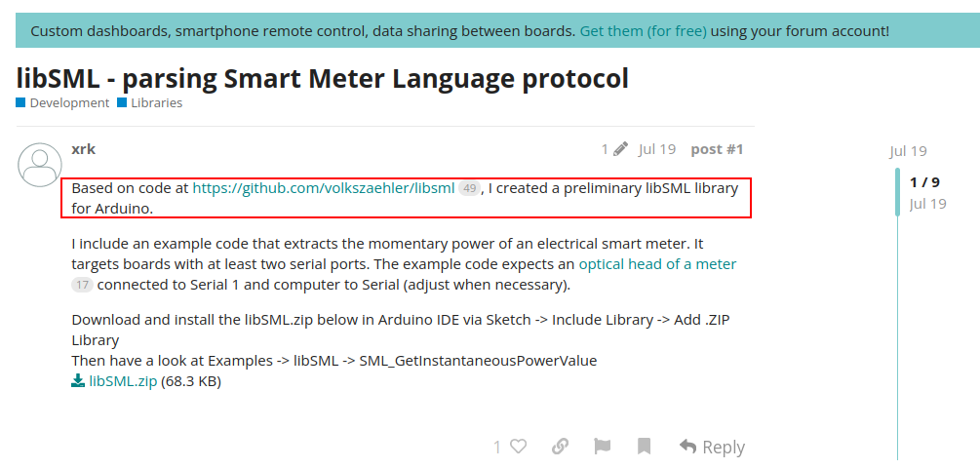Open the Development category tag
Viewport: 980px width, 469px height.
pos(69,102)
